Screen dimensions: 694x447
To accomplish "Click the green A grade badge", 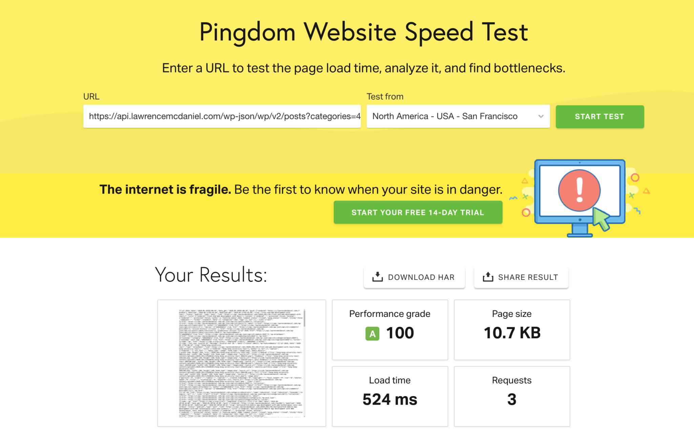I will coord(372,333).
